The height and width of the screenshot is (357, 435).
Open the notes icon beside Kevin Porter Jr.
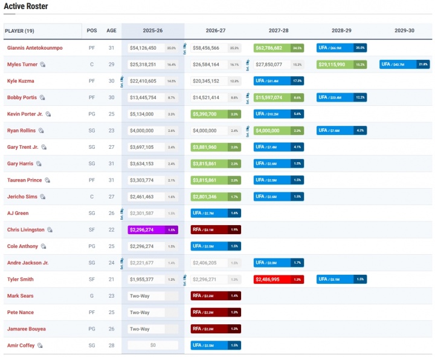pos(48,114)
